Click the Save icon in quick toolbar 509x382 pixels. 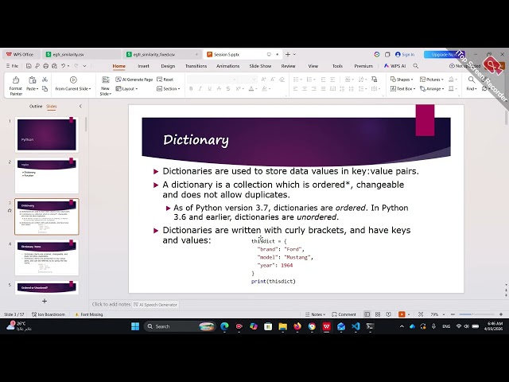click(29, 66)
